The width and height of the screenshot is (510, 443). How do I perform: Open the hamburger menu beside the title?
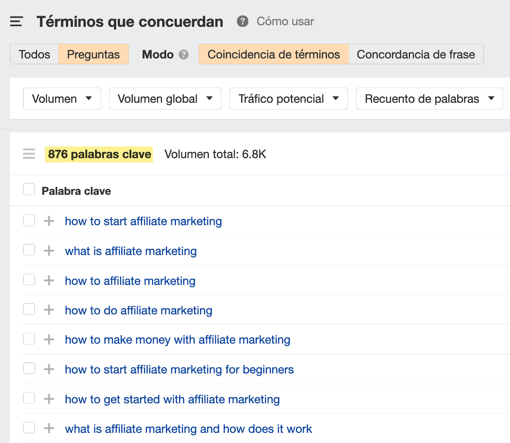point(16,21)
